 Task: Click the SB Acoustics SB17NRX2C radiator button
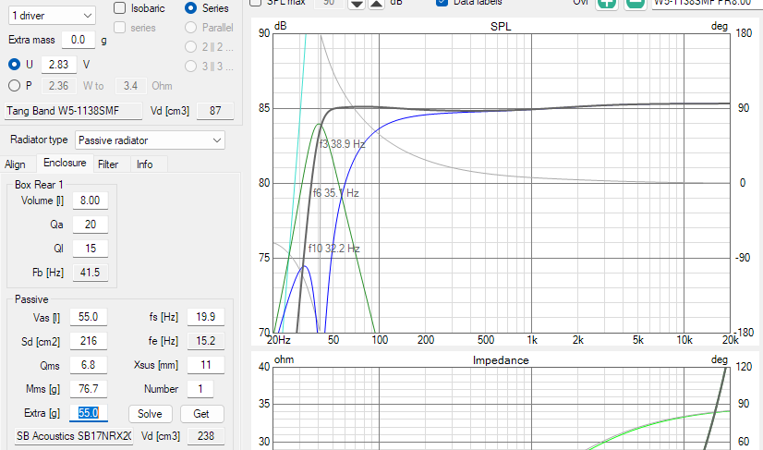[x=74, y=436]
